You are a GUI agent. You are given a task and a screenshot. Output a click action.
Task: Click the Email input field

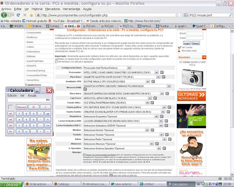point(195,33)
